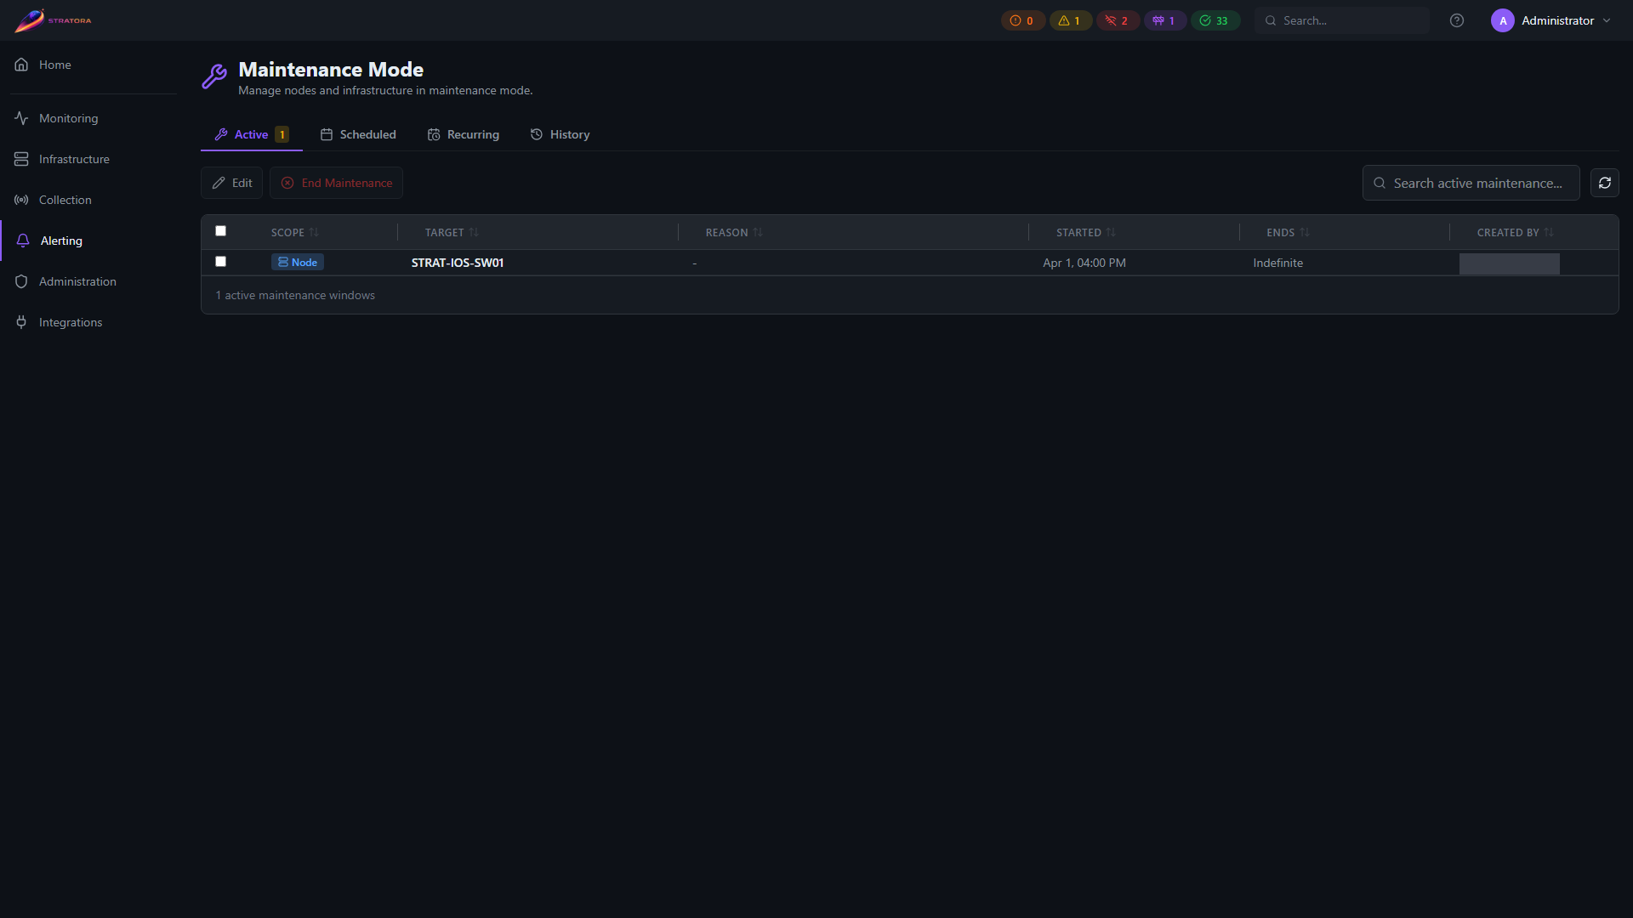This screenshot has width=1633, height=918.
Task: Tick the select-all checkbox in header
Action: pos(221,231)
